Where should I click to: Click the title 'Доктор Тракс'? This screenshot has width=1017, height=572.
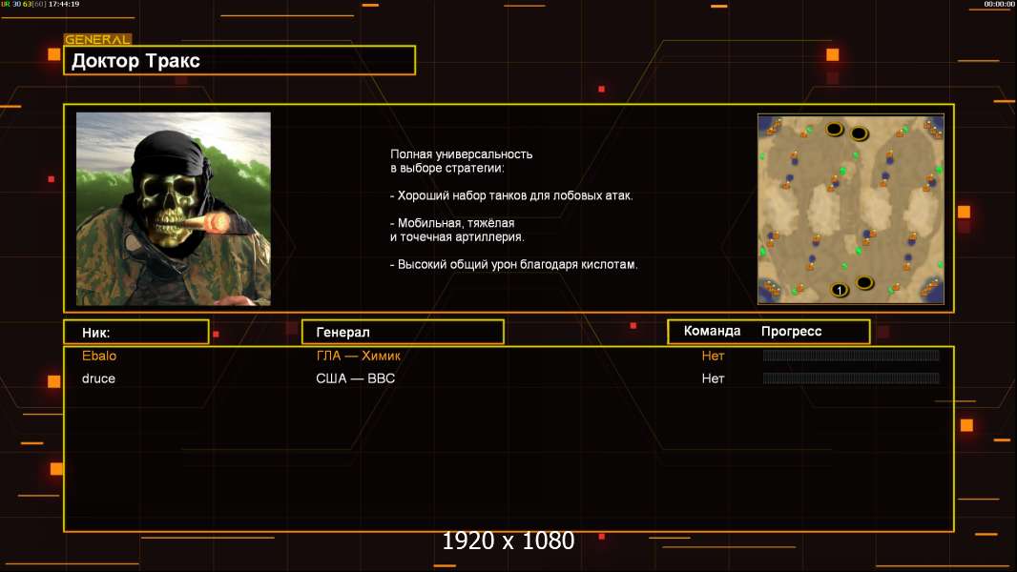[x=135, y=61]
